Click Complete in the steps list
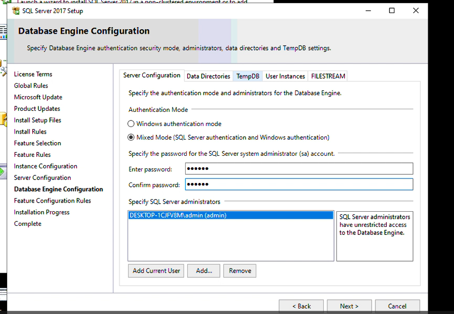This screenshot has width=454, height=314. pyautogui.click(x=28, y=224)
